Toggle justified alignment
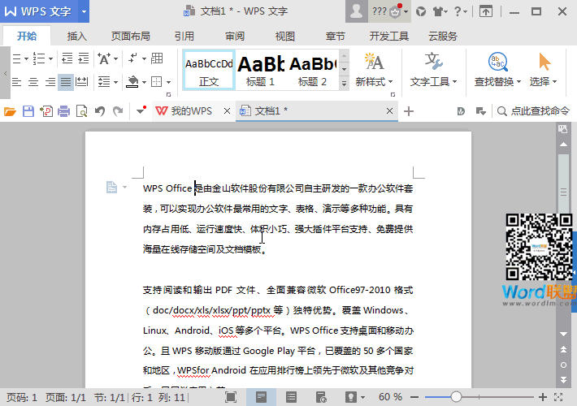 (x=66, y=82)
